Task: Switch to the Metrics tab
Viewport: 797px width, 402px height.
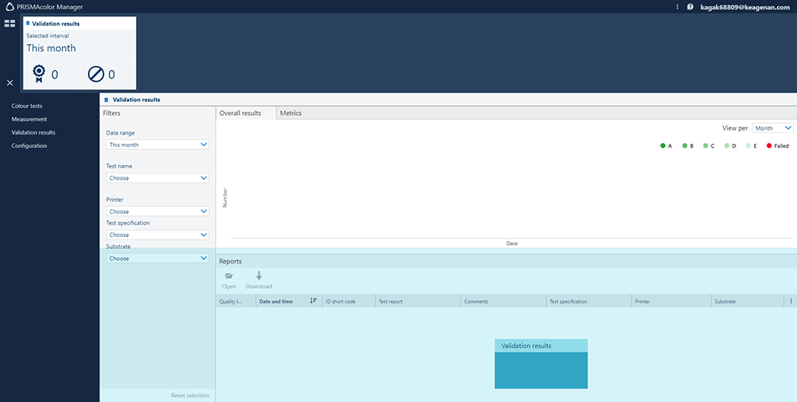Action: click(x=290, y=114)
